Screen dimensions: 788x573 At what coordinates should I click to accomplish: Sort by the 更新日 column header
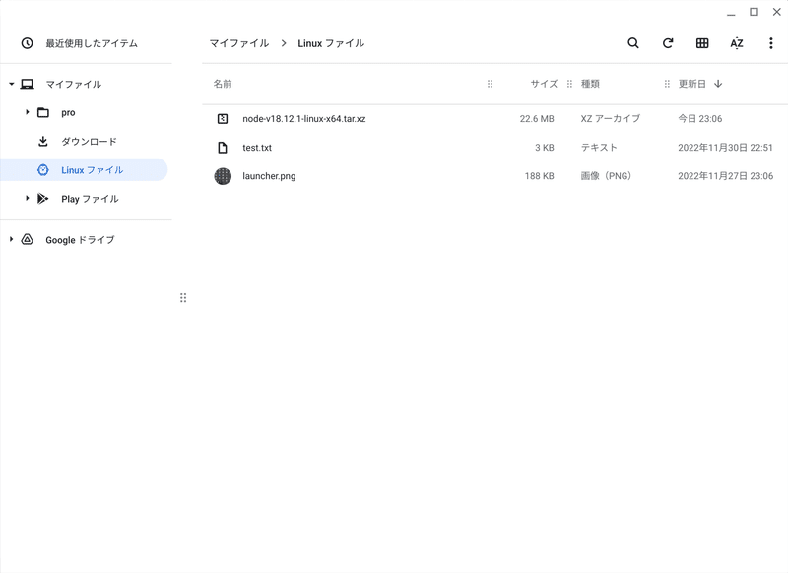point(692,84)
